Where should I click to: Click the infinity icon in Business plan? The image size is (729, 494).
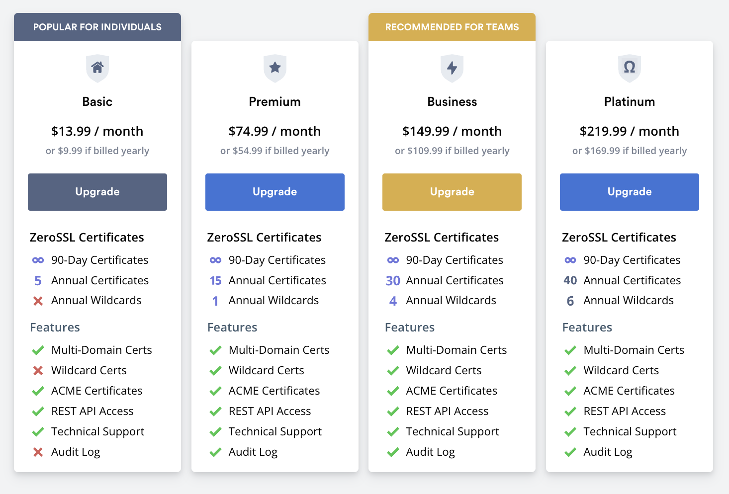[393, 260]
